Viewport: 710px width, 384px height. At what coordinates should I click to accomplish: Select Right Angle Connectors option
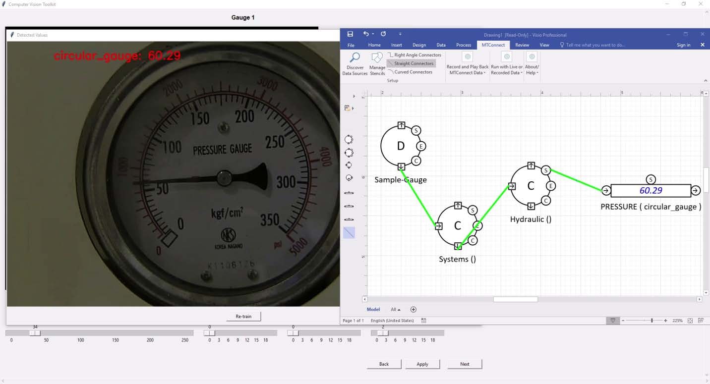414,55
